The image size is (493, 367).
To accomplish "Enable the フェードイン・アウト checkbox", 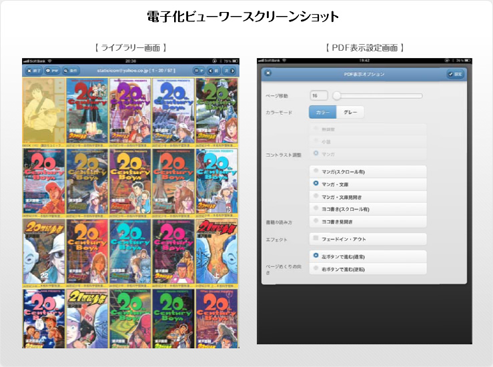I will pyautogui.click(x=316, y=239).
